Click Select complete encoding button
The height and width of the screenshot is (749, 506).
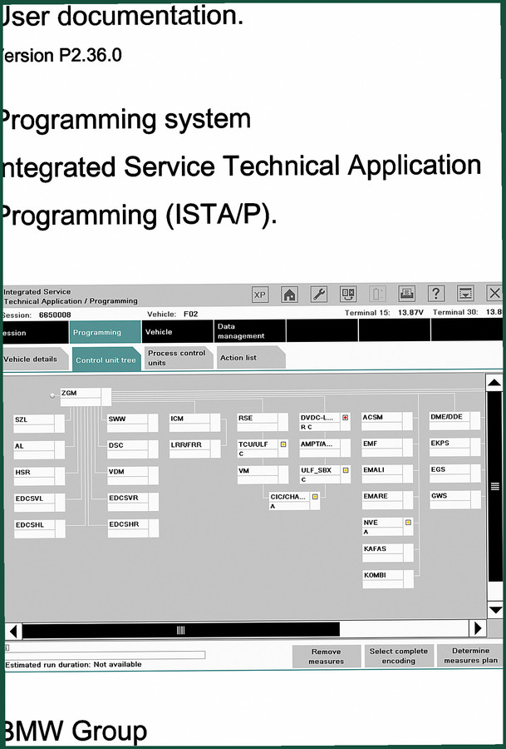click(399, 656)
